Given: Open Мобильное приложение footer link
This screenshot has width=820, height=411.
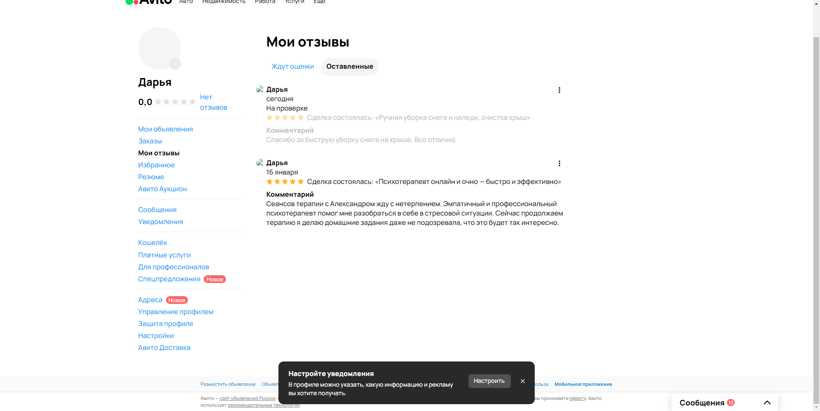Looking at the screenshot, I should pos(583,384).
